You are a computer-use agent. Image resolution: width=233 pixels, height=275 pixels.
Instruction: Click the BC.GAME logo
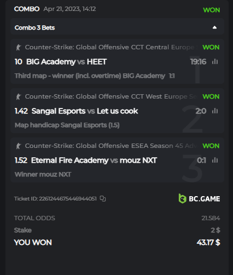coord(199,198)
